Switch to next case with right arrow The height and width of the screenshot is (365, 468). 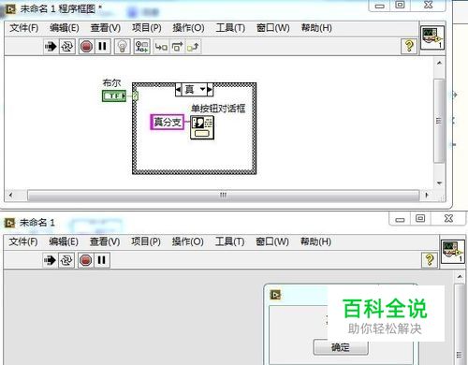pos(210,90)
